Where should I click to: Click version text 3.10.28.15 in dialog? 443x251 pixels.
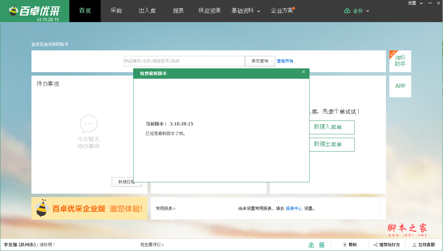click(x=182, y=124)
